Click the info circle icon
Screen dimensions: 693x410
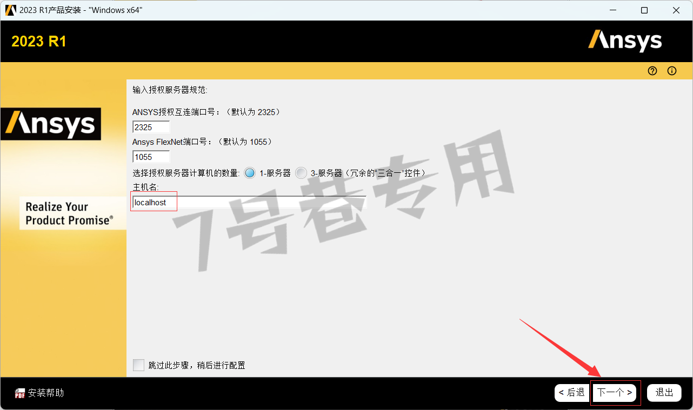[x=672, y=71]
